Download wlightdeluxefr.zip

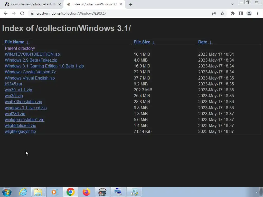coord(21,125)
